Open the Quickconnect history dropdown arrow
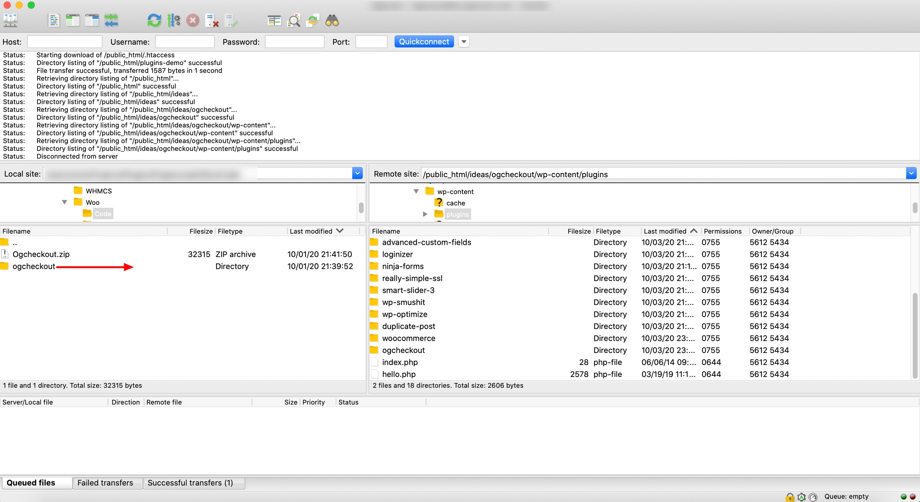This screenshot has height=502, width=920. (x=464, y=42)
